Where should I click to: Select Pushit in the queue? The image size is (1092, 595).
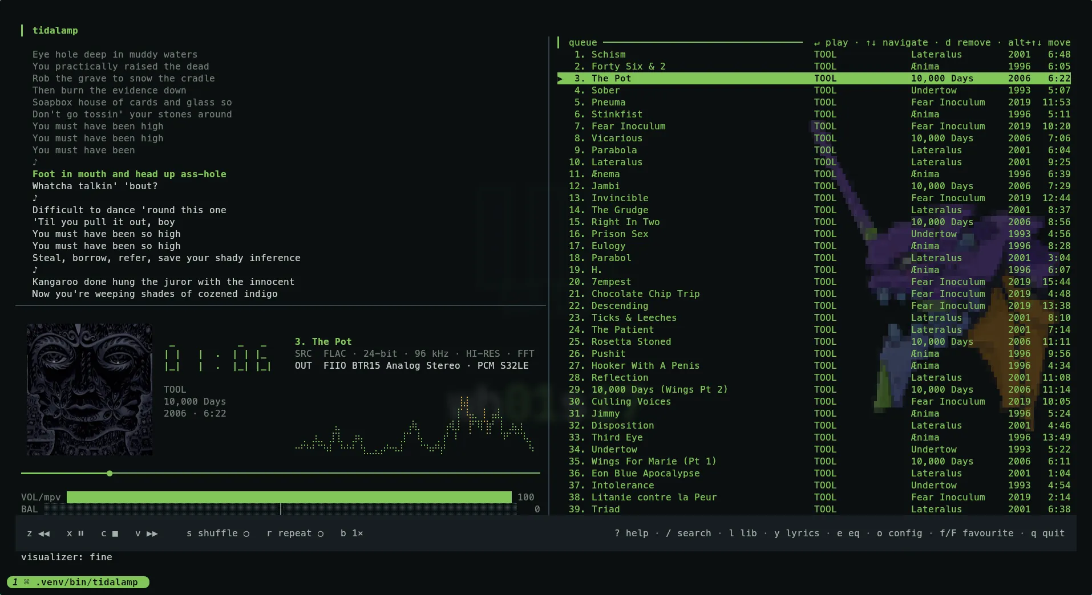pyautogui.click(x=814, y=354)
